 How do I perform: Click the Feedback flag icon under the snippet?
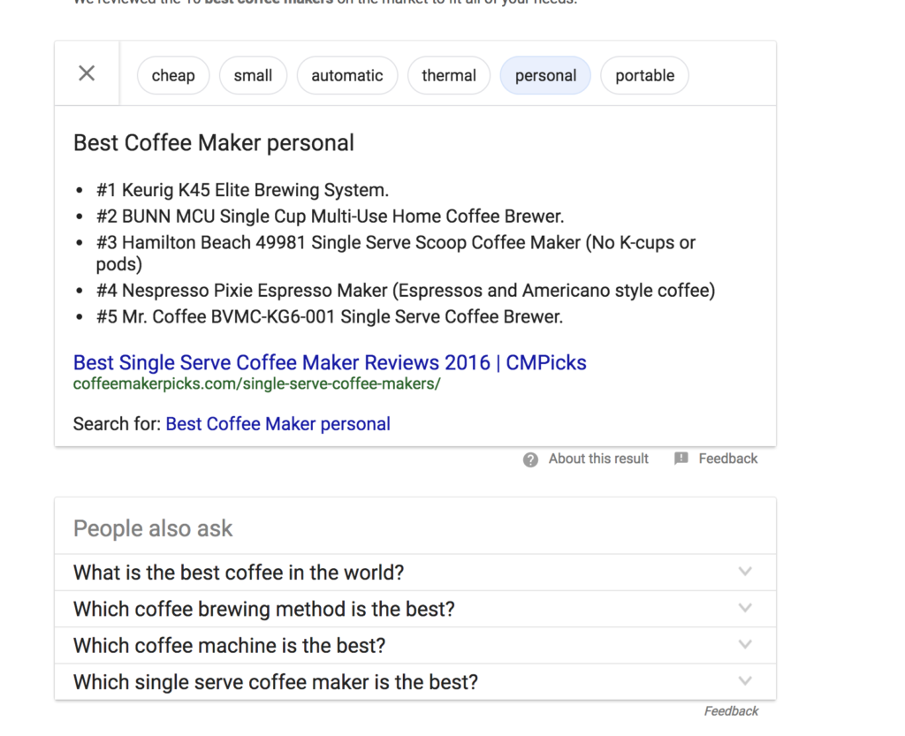tap(681, 459)
